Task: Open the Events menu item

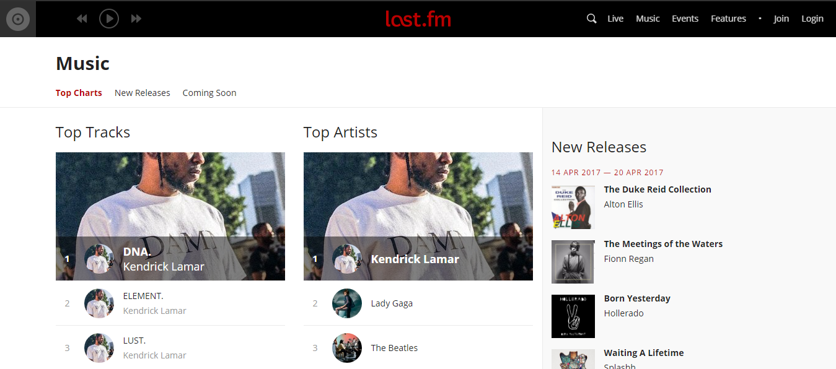Action: [685, 19]
